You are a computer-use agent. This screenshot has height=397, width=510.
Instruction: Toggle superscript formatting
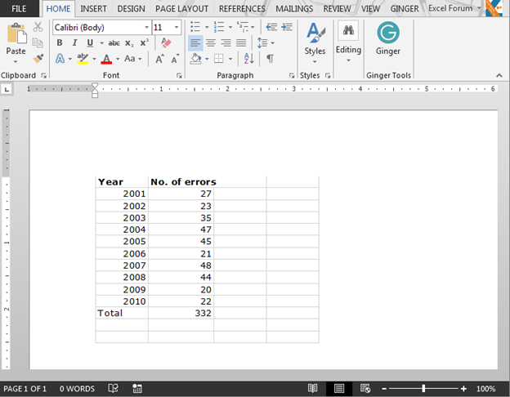point(145,42)
